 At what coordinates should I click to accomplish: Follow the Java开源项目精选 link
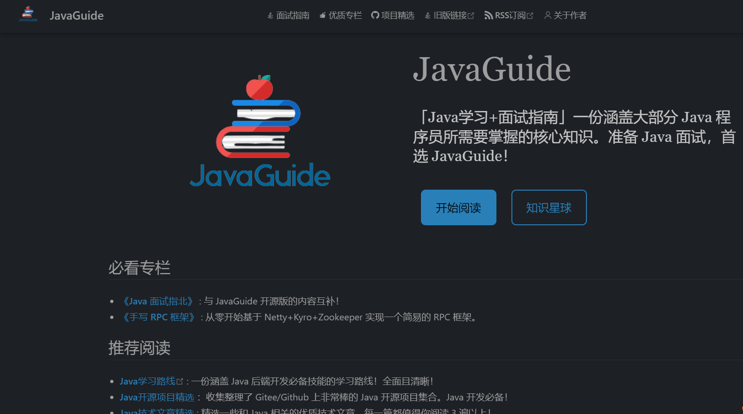[x=157, y=397]
